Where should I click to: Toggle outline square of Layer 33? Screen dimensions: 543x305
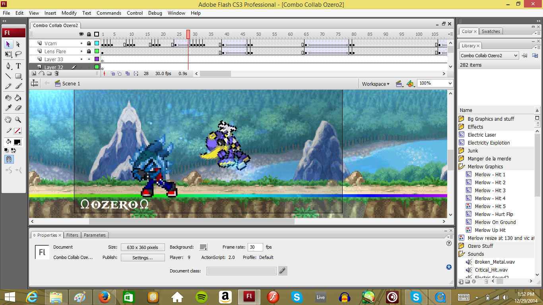click(x=97, y=59)
